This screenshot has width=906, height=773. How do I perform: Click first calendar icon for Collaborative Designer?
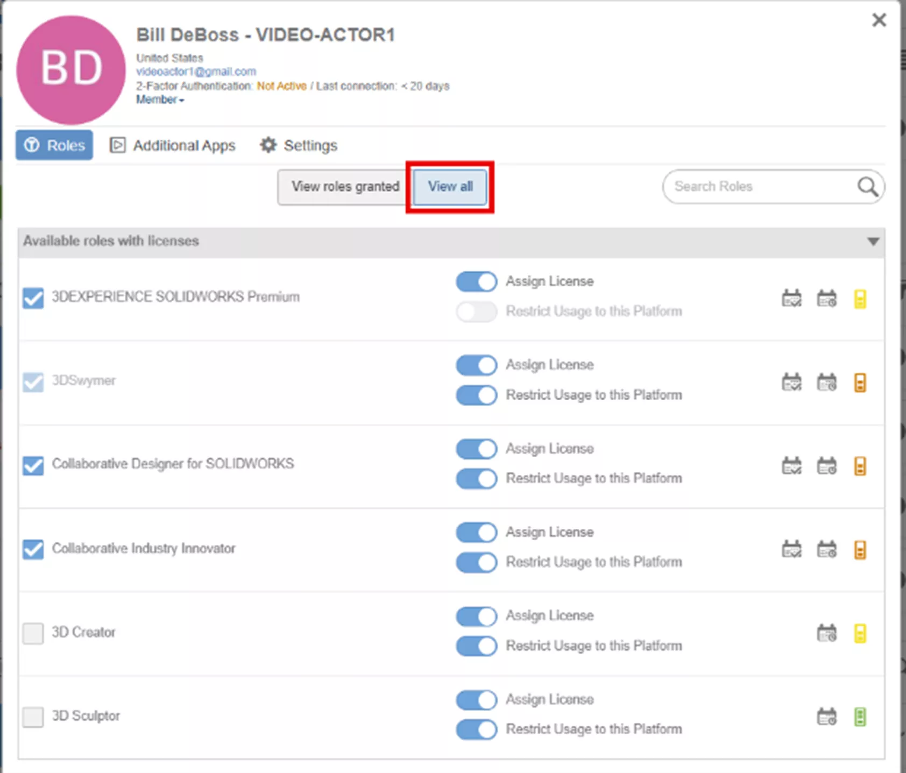791,466
